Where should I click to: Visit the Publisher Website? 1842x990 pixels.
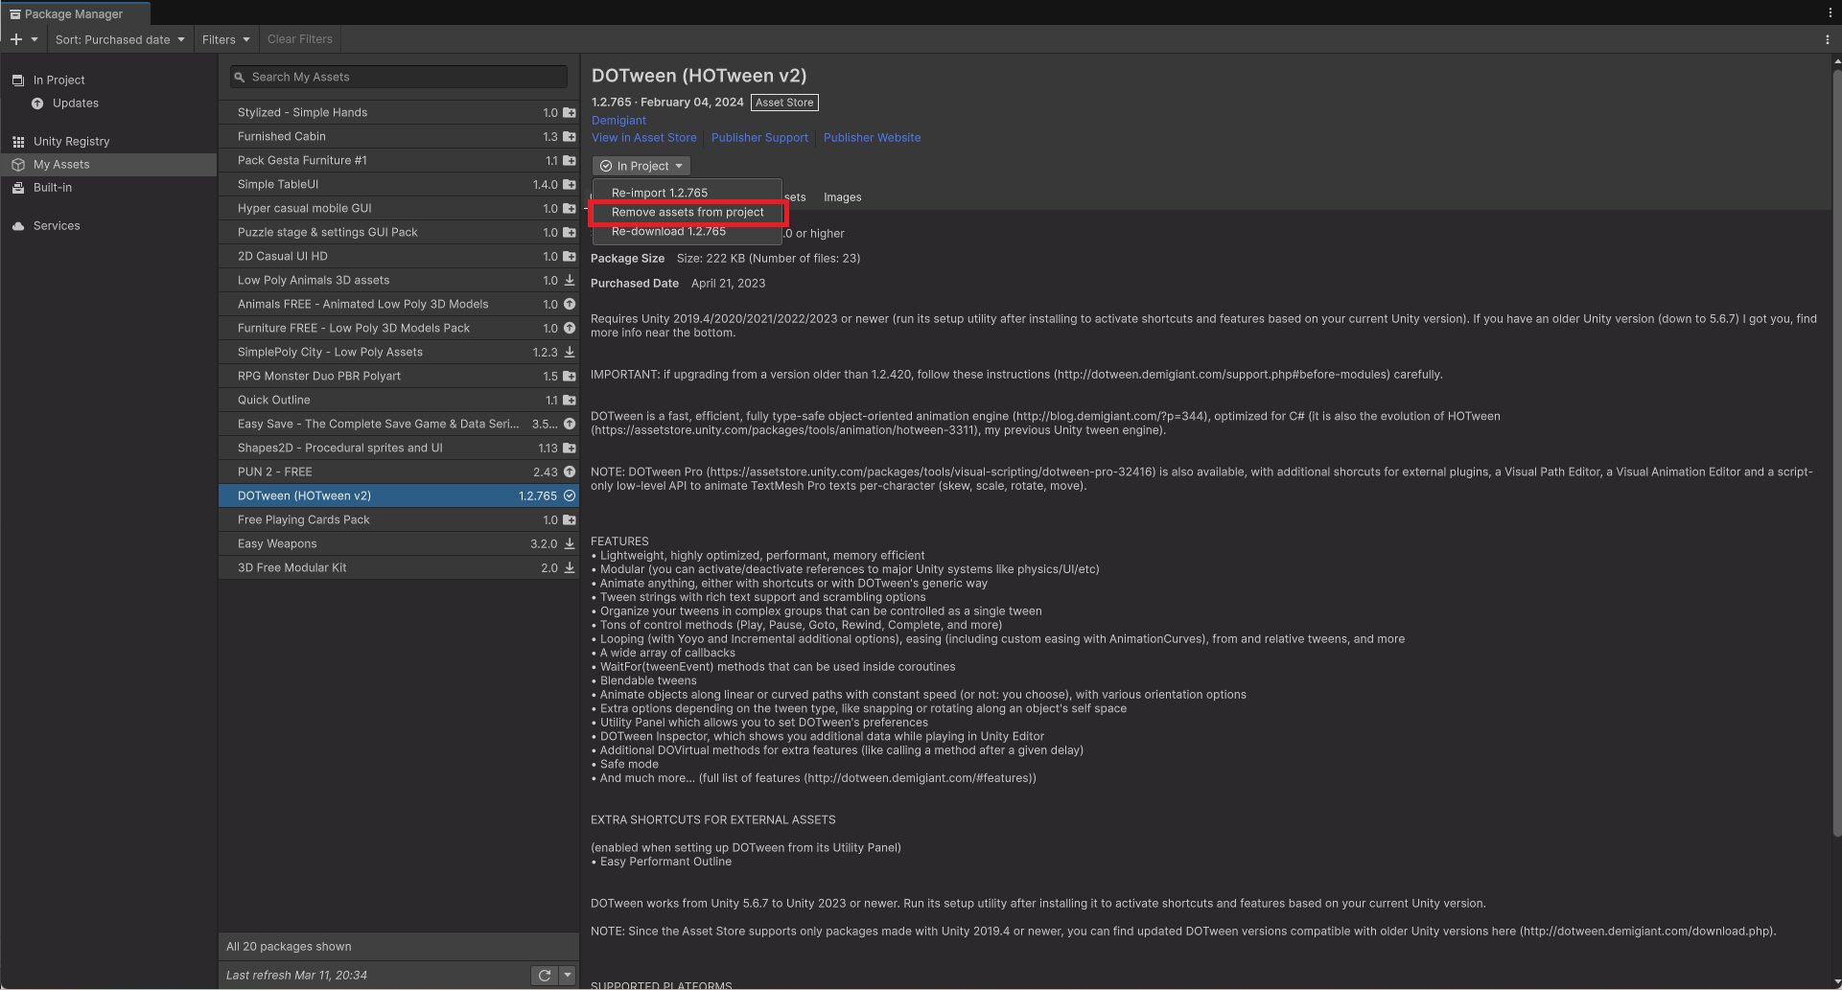point(872,137)
